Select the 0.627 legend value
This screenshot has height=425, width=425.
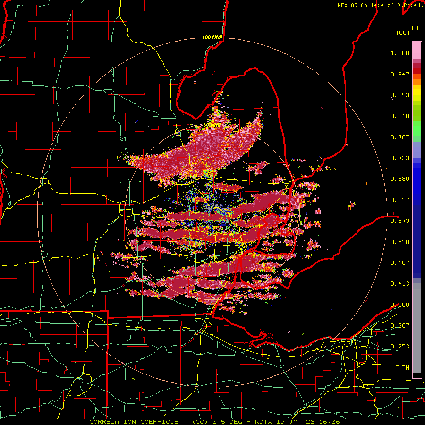[400, 200]
